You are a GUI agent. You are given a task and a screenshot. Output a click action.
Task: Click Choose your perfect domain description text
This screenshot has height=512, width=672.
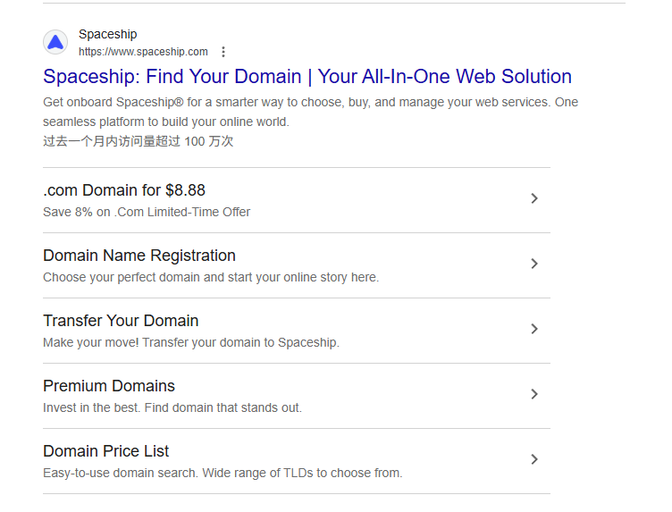[211, 277]
